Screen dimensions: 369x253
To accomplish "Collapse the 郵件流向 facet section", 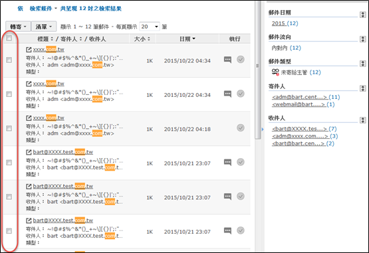I will point(362,39).
